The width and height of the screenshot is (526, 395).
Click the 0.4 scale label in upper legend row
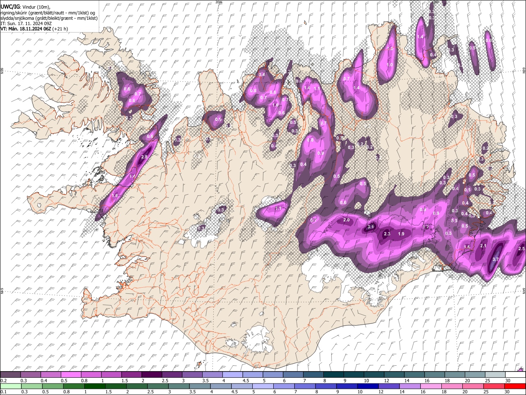click(44, 381)
